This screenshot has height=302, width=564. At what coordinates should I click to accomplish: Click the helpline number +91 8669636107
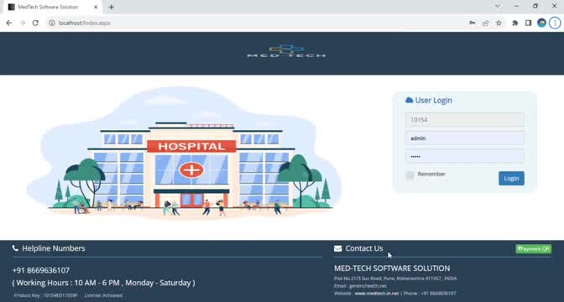41,270
